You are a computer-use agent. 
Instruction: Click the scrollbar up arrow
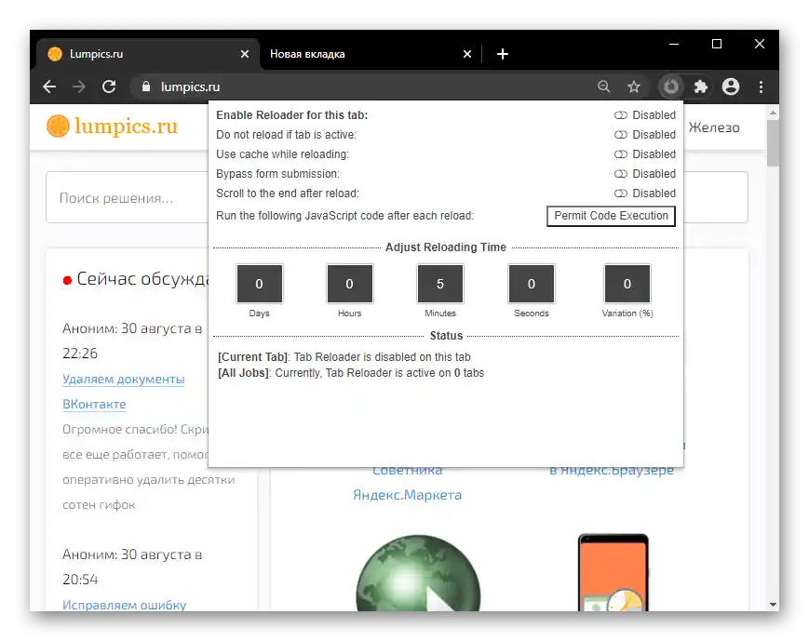[x=773, y=112]
